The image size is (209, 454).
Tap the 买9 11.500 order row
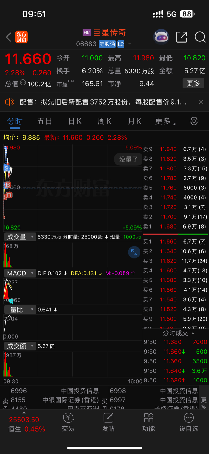(175, 319)
